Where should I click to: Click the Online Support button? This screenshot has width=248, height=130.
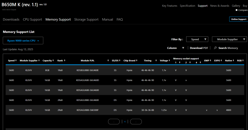[x=239, y=19]
